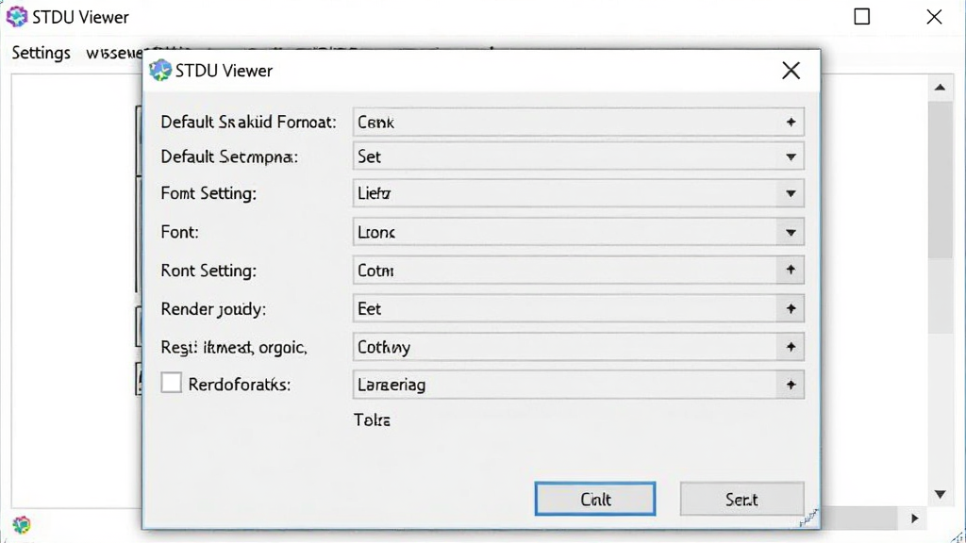Viewport: 966px width, 543px height.
Task: Click the main window scrollbar down arrow
Action: (x=941, y=494)
